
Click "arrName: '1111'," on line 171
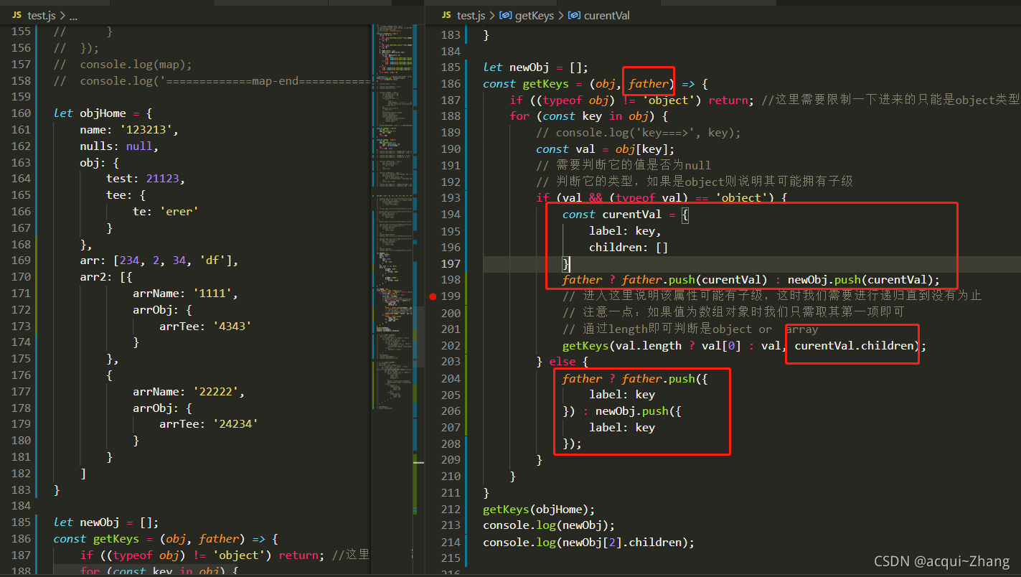pos(185,294)
